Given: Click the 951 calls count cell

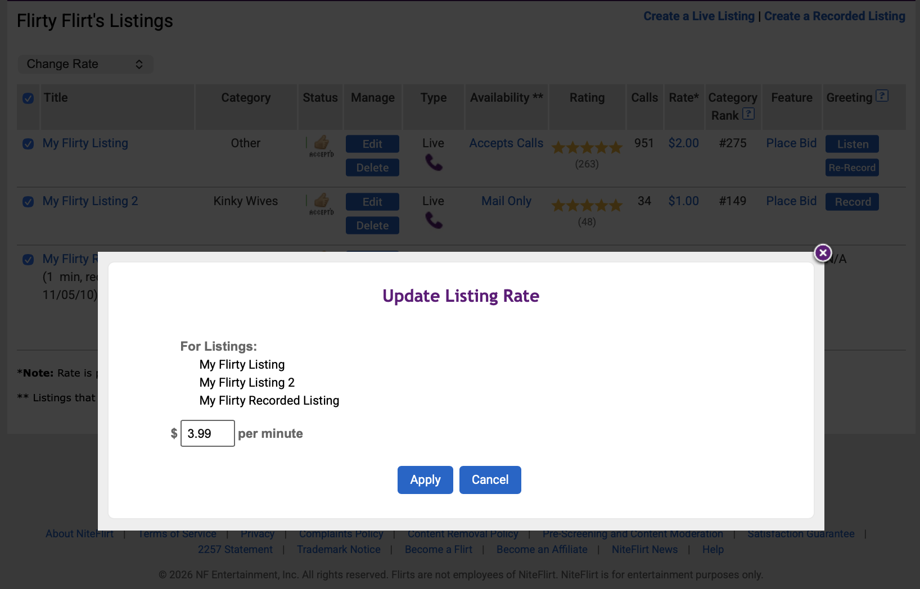Looking at the screenshot, I should coord(644,143).
